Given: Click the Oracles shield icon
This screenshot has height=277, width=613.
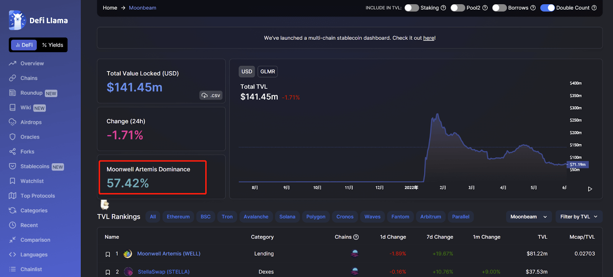Looking at the screenshot, I should pos(13,137).
